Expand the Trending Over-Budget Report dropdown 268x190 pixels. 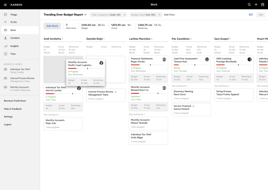coord(86,15)
